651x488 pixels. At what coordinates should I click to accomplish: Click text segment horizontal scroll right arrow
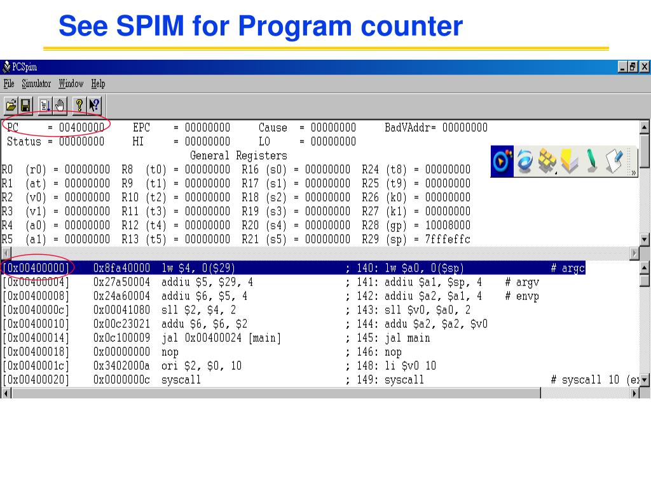tap(634, 393)
